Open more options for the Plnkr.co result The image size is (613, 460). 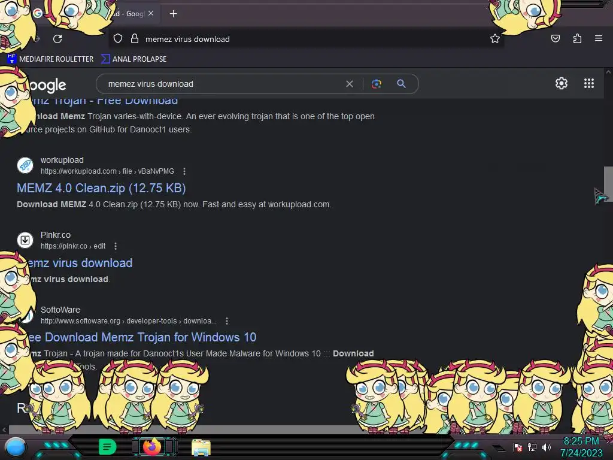click(116, 246)
